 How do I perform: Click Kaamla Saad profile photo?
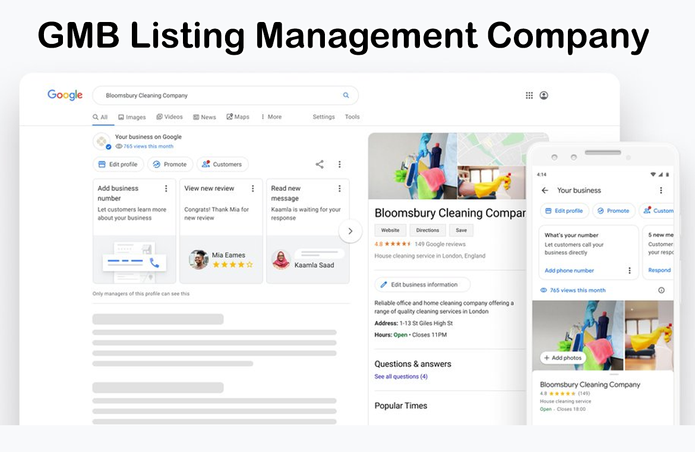[x=281, y=260]
